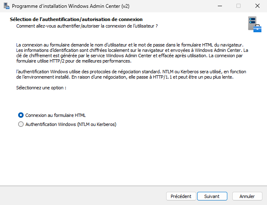Click the text 'Sélectionnez une option :'
Viewport: 267px width, 205px height.
41,88
